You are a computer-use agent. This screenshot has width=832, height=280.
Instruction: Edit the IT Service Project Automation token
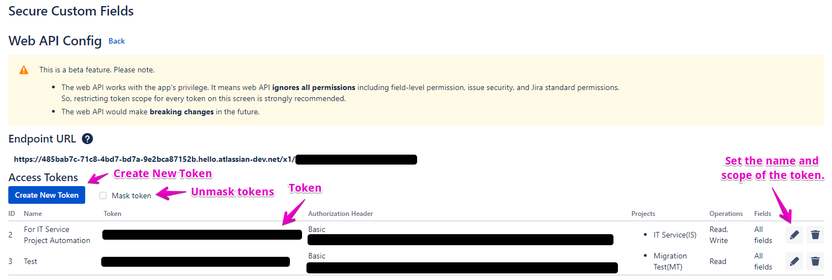(x=794, y=235)
